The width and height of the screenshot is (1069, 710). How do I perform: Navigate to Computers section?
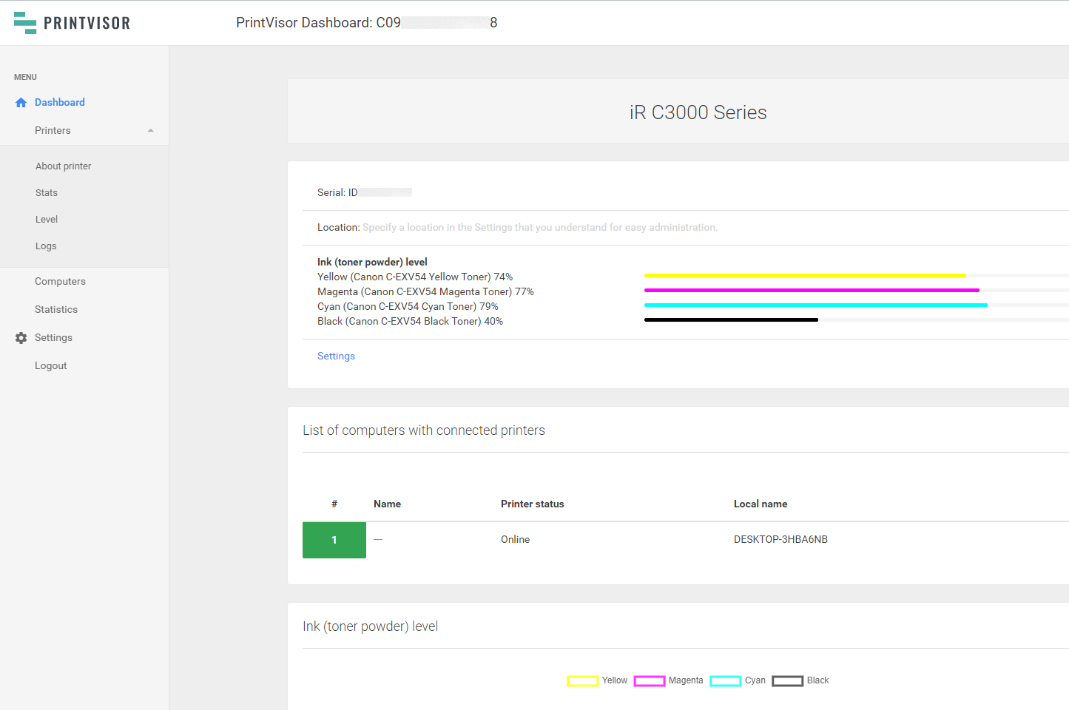pyautogui.click(x=60, y=282)
